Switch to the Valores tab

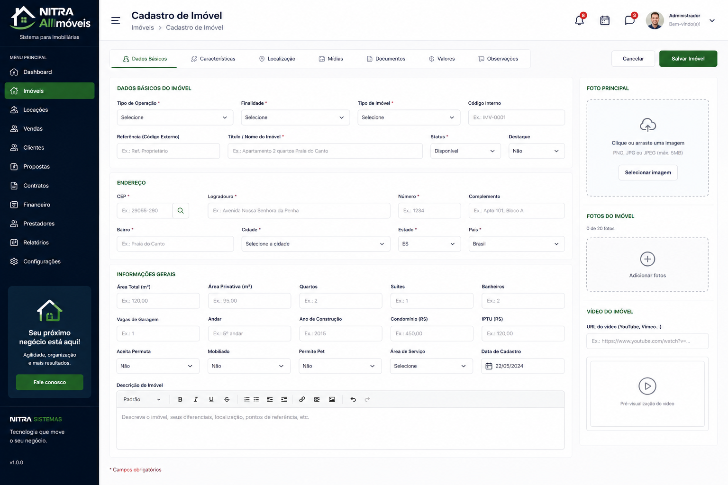point(442,59)
